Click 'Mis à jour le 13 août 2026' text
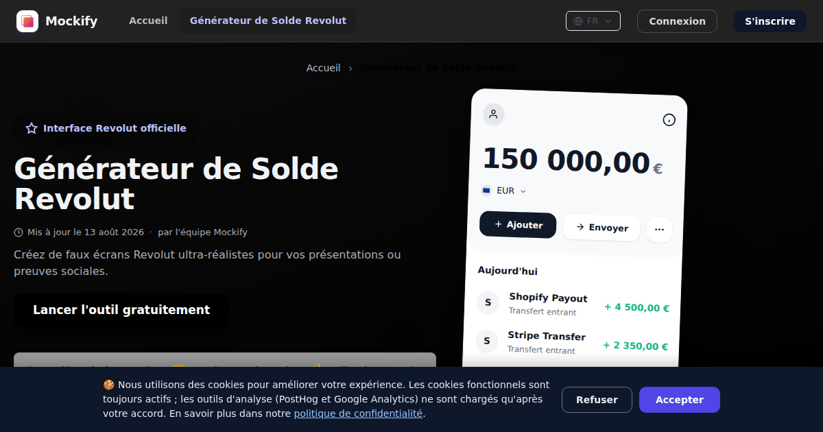This screenshot has height=432, width=823. point(86,232)
